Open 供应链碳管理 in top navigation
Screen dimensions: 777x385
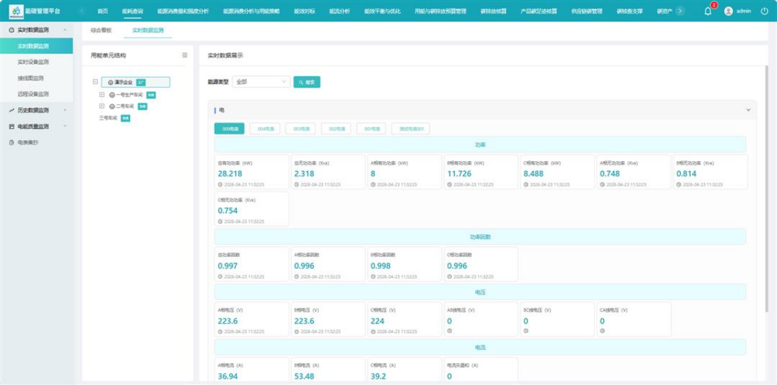[587, 11]
